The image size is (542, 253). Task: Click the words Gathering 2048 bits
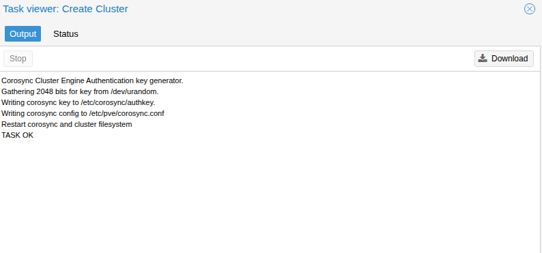[x=29, y=92]
